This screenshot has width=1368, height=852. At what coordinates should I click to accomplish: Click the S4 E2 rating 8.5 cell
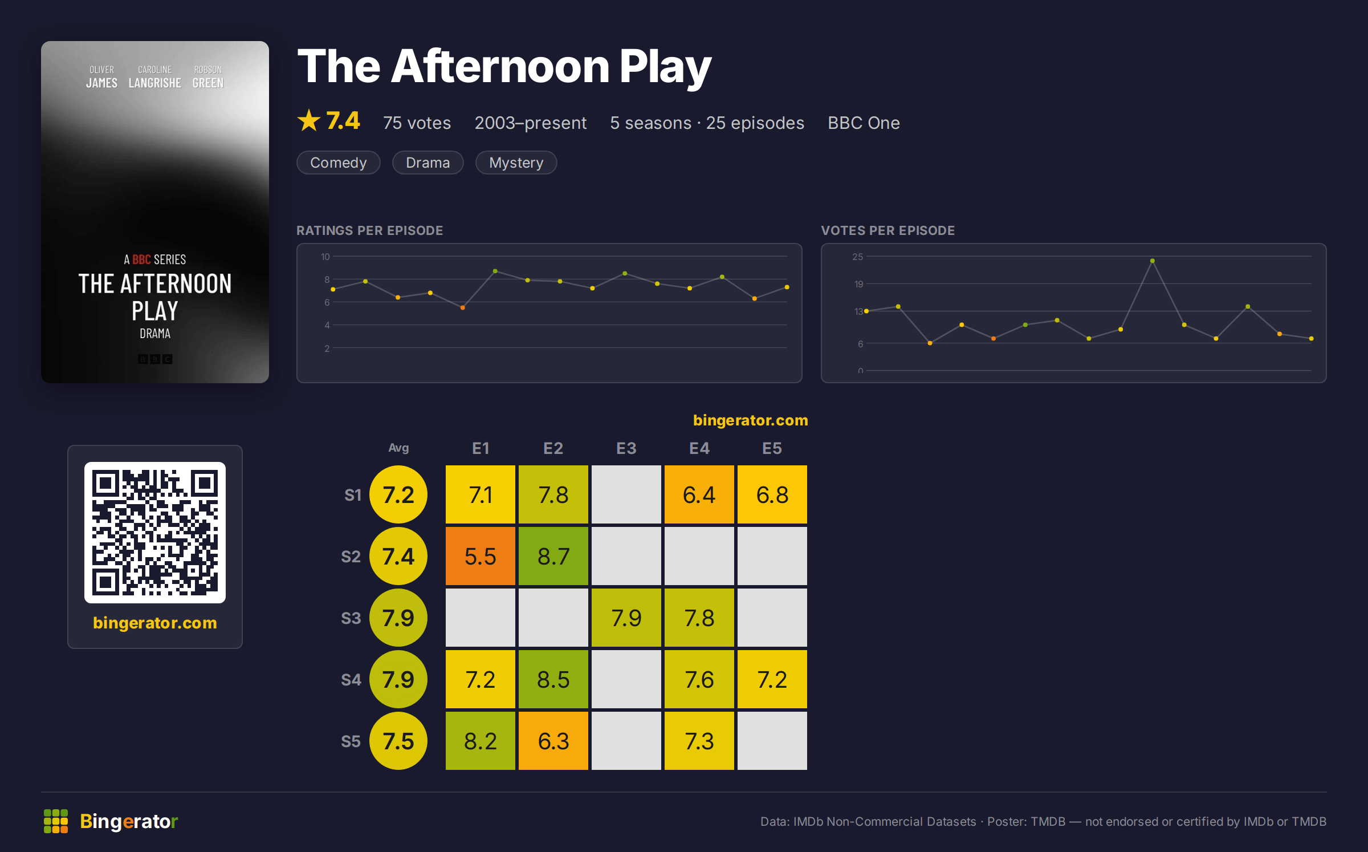tap(553, 679)
